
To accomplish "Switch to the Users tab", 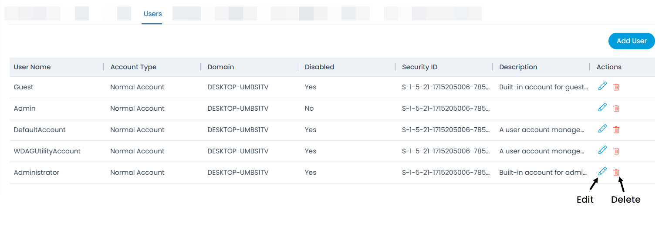I will point(152,14).
